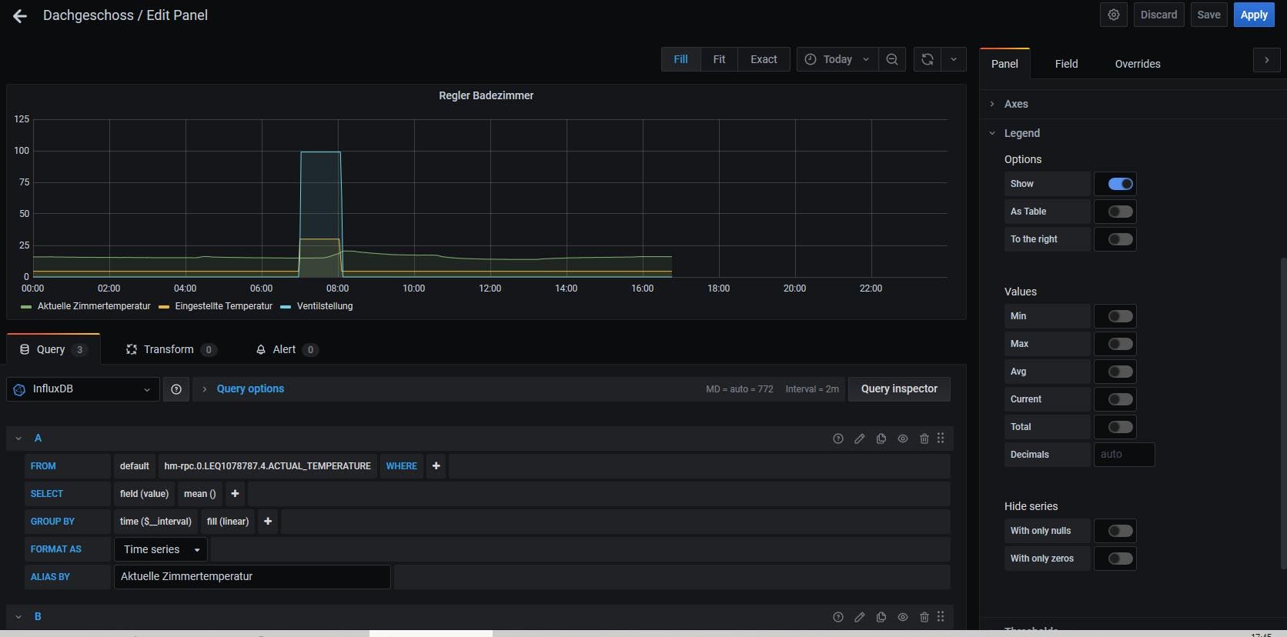1287x637 pixels.
Task: Duplicate query A with the copy icon
Action: pyautogui.click(x=881, y=439)
